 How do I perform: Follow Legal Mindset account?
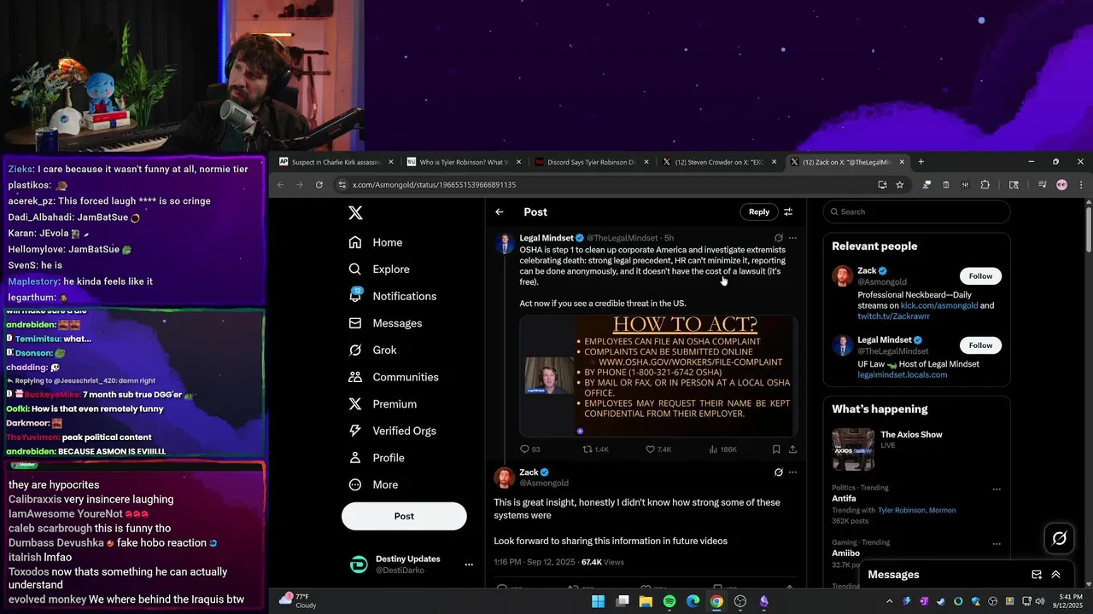[980, 345]
